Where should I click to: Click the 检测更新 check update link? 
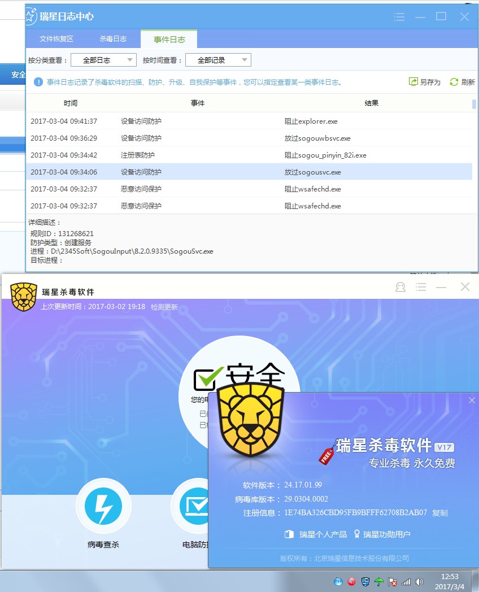(x=164, y=307)
